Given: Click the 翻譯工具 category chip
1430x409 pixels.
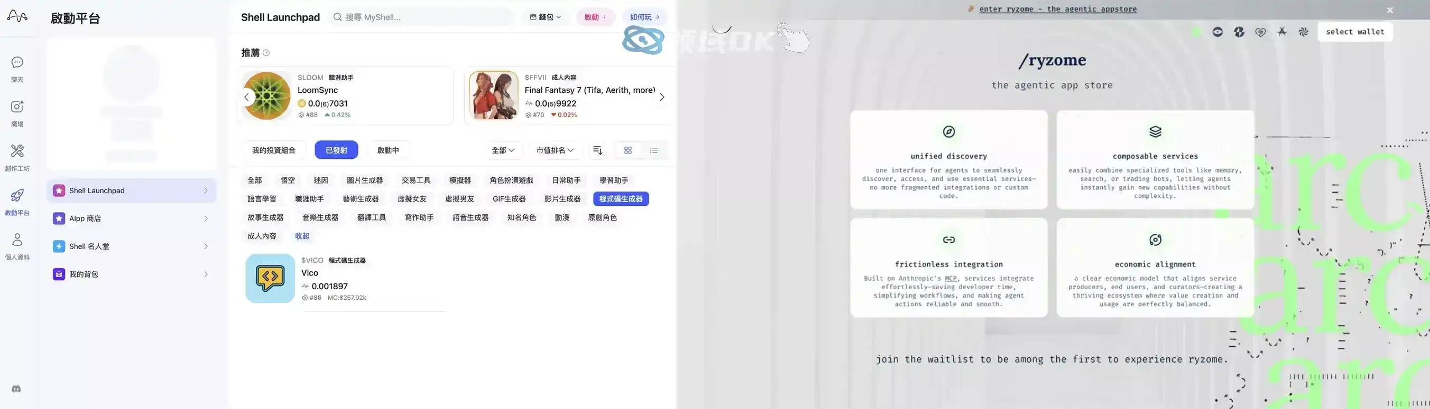Looking at the screenshot, I should (x=372, y=218).
